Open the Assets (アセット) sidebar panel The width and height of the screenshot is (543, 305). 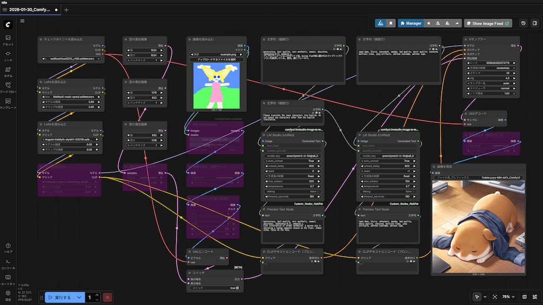coord(8,40)
